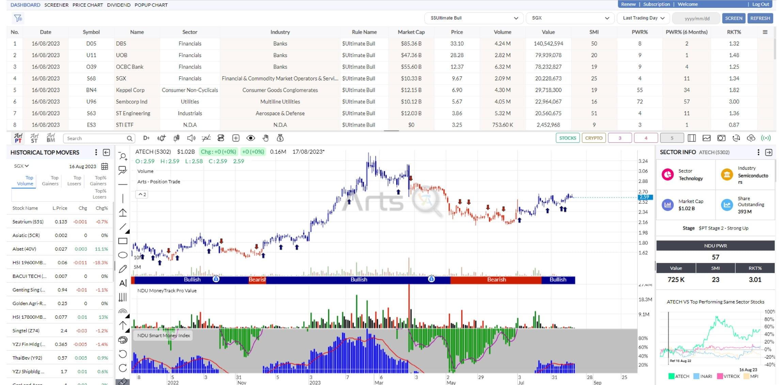783x385 pixels.
Task: Open the Last Trading Day dropdown
Action: tap(643, 18)
